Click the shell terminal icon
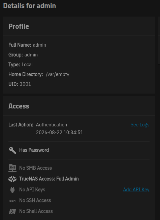The width and height of the screenshot is (160, 220). [x=12, y=211]
